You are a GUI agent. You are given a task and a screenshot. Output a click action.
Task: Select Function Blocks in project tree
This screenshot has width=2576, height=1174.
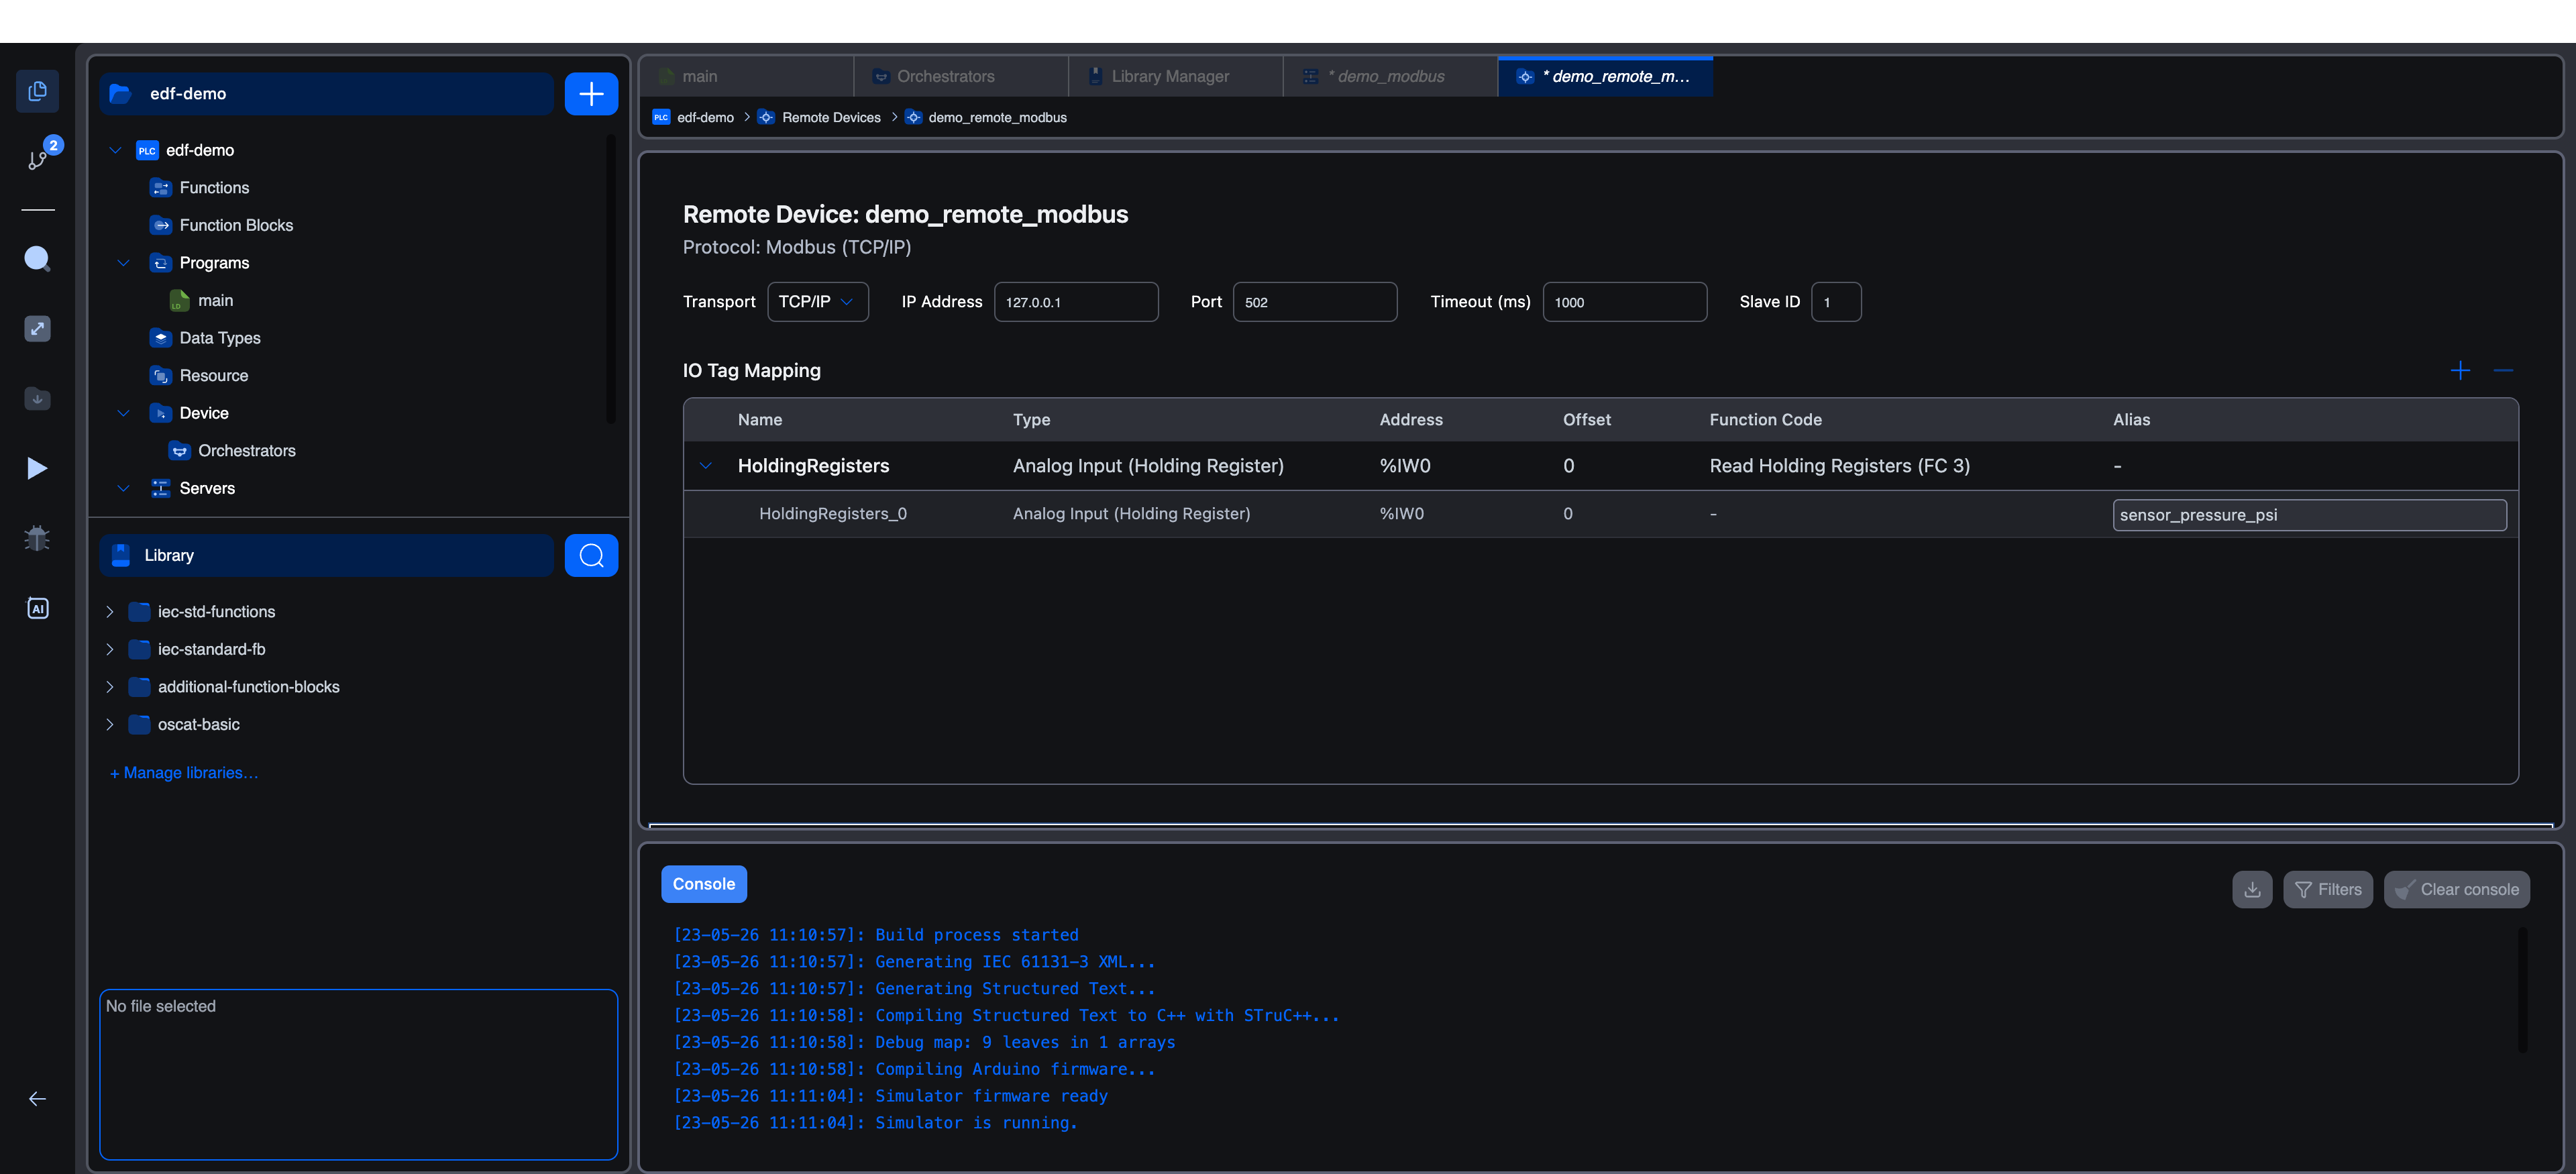coord(236,226)
